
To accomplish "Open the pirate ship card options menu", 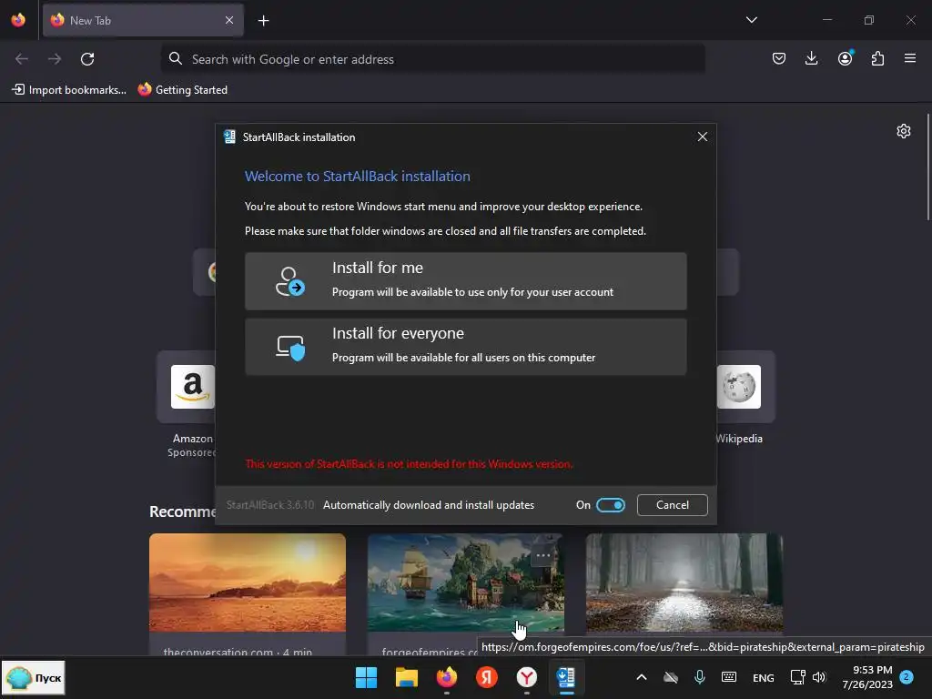I will coord(542,555).
